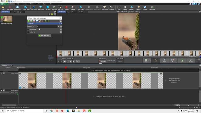Screen dimensions: 201x113
Task: Open the Video Maker tool
Action: pyautogui.click(x=10, y=8)
